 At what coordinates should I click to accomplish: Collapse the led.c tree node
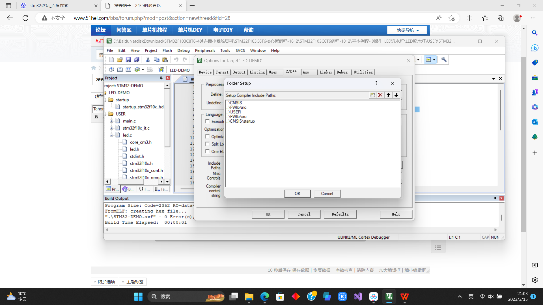click(111, 135)
